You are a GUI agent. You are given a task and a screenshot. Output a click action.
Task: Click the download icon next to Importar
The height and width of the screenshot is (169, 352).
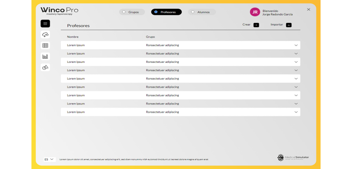pos(289,25)
